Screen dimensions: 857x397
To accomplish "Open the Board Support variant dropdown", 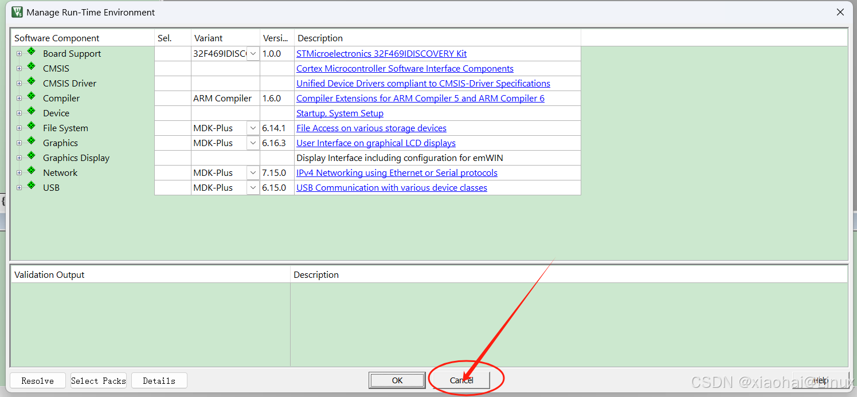I will click(253, 54).
